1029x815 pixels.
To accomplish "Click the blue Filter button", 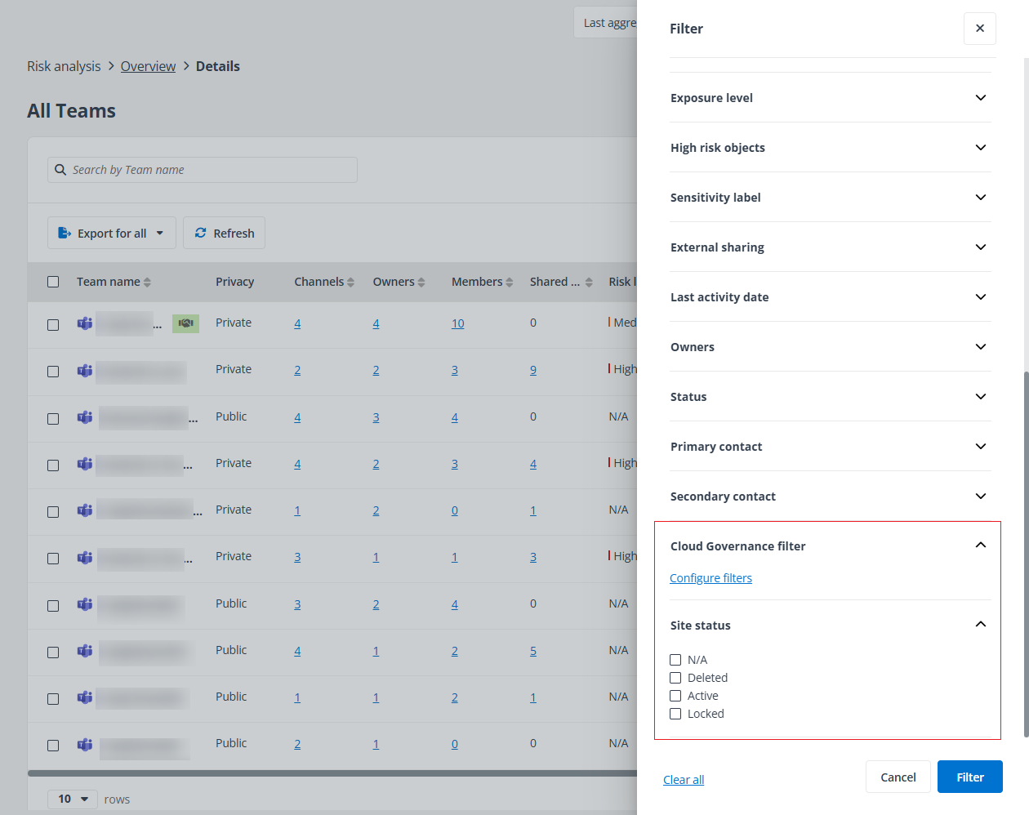I will click(969, 777).
